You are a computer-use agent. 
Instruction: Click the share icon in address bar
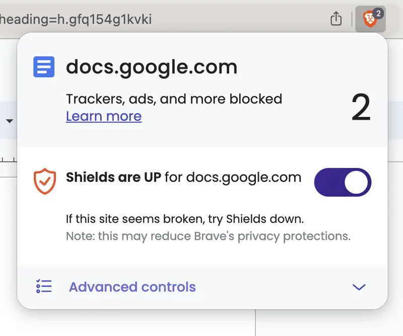(x=335, y=19)
